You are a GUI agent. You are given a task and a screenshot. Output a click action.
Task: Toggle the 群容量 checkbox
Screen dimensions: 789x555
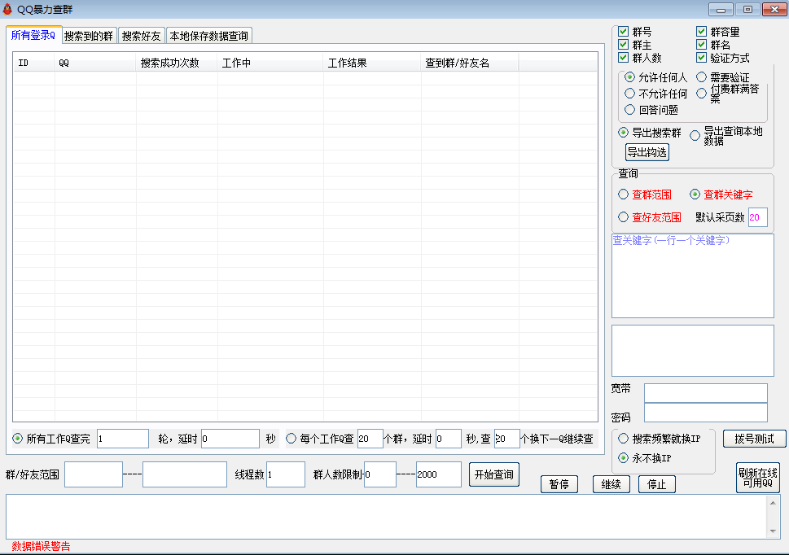click(x=701, y=32)
